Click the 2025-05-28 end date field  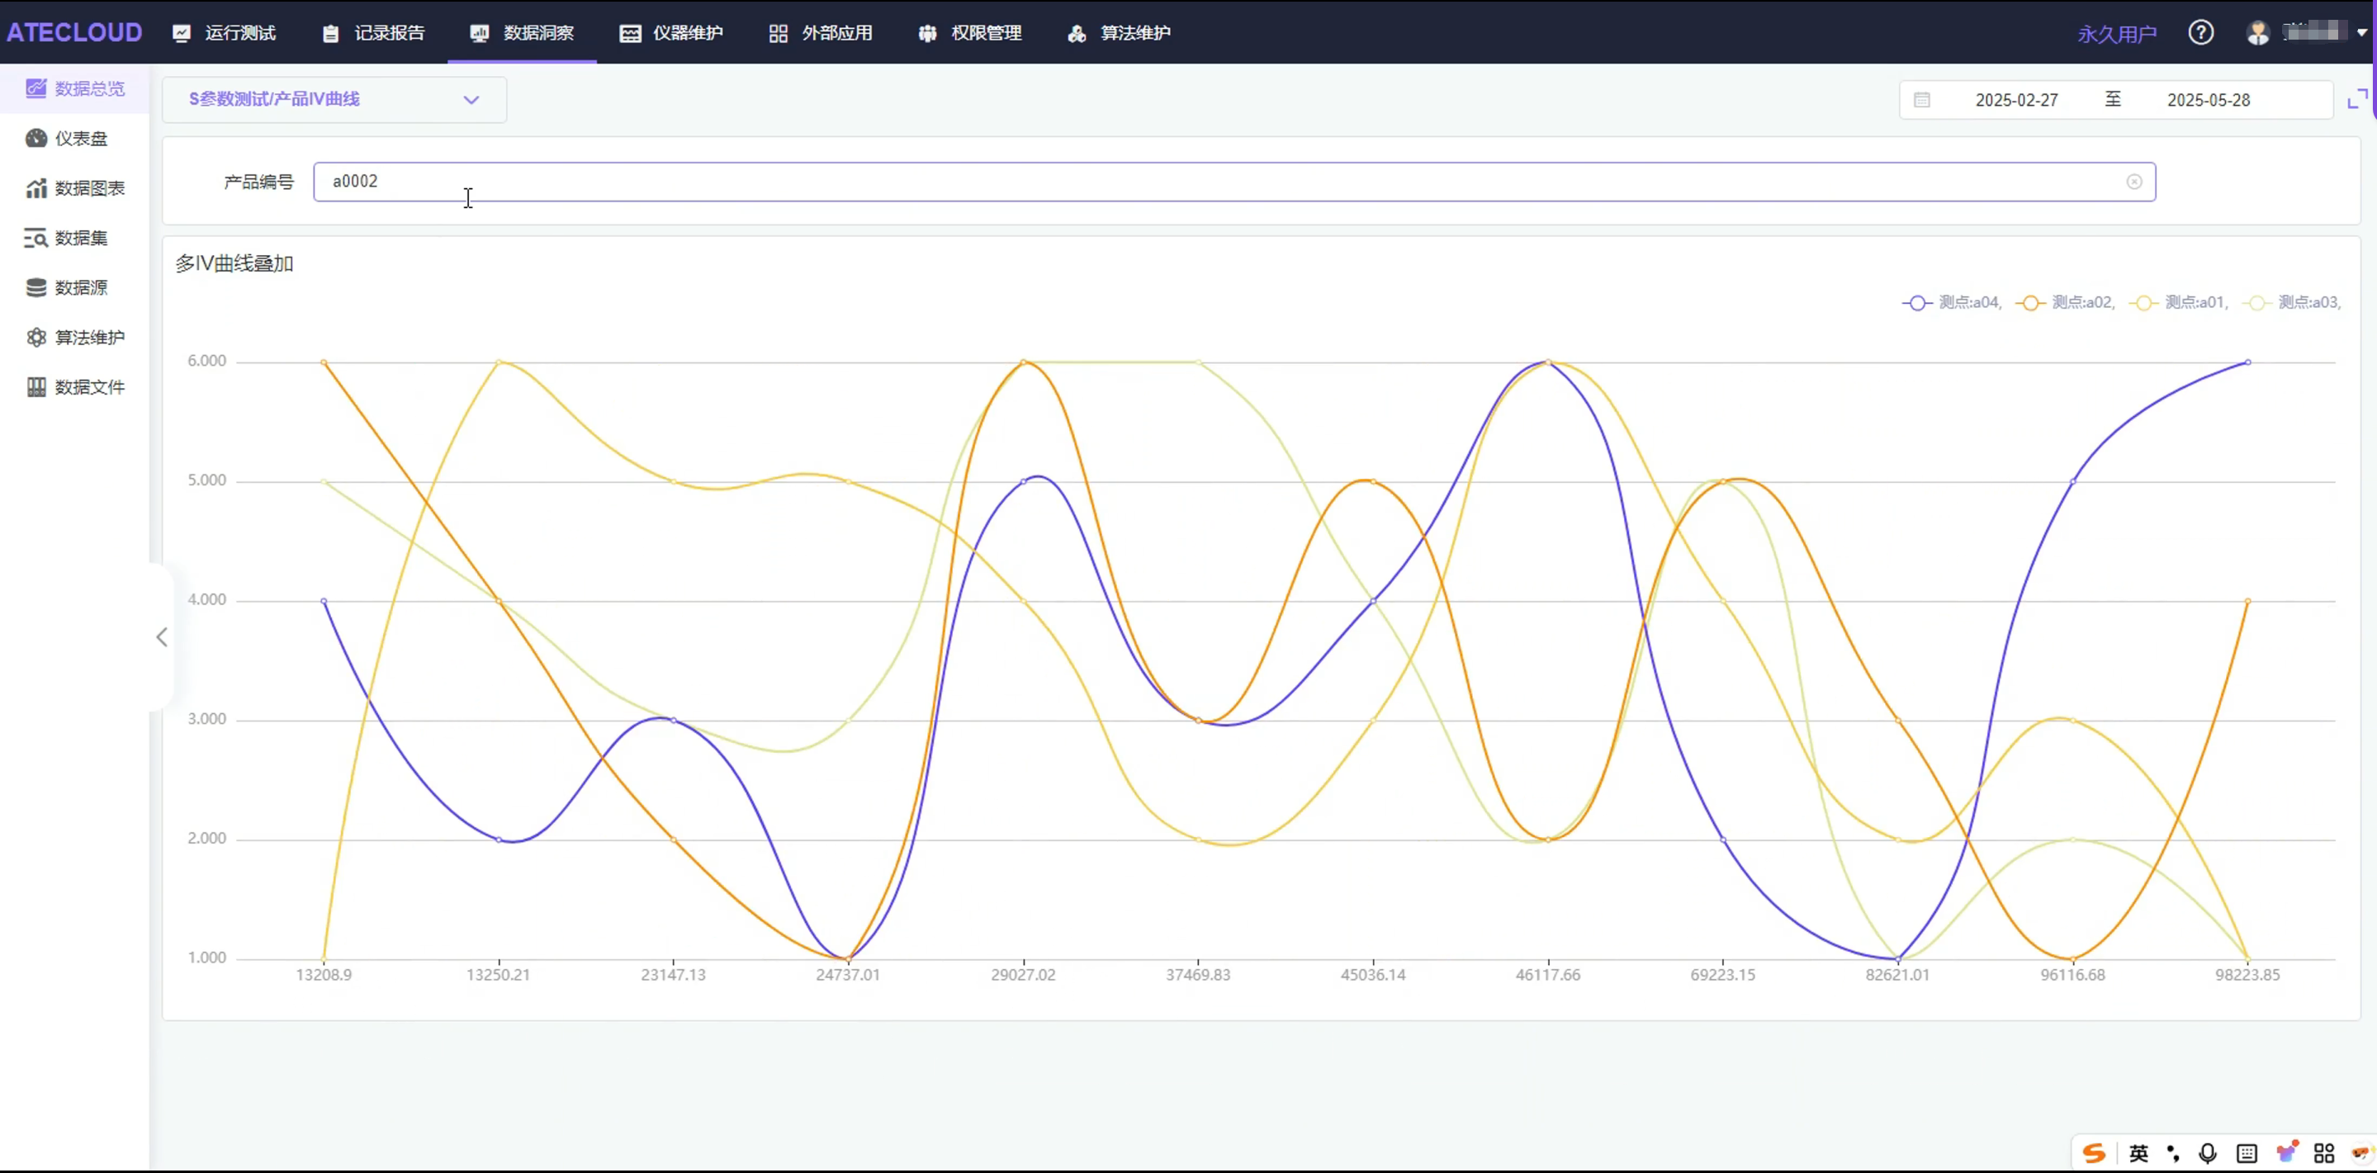tap(2208, 100)
